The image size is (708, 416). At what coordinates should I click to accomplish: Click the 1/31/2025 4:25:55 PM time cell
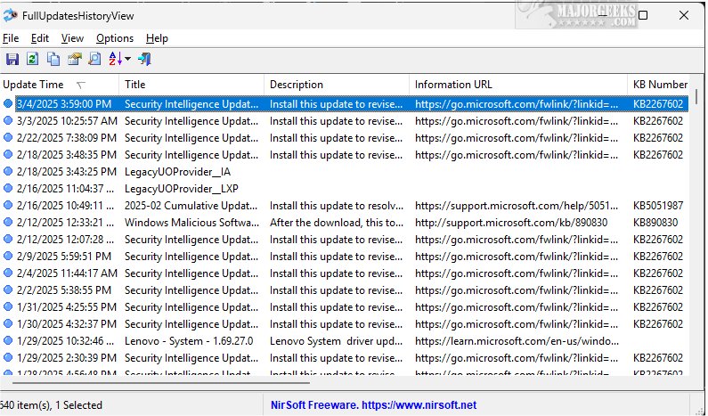[67, 307]
